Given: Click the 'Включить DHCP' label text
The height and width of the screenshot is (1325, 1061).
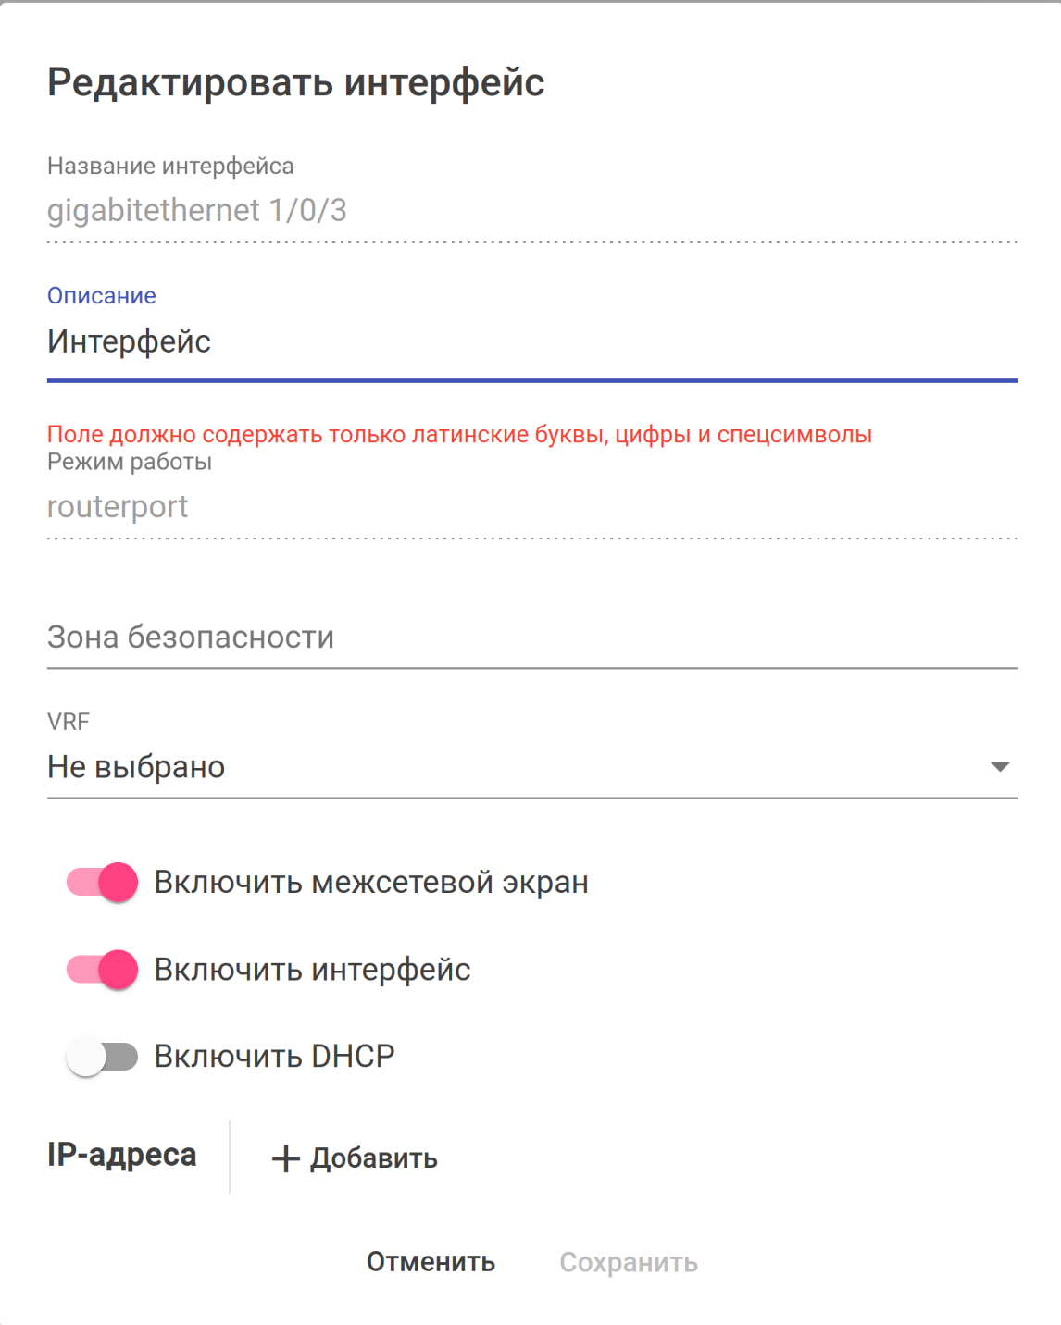Looking at the screenshot, I should (274, 1057).
